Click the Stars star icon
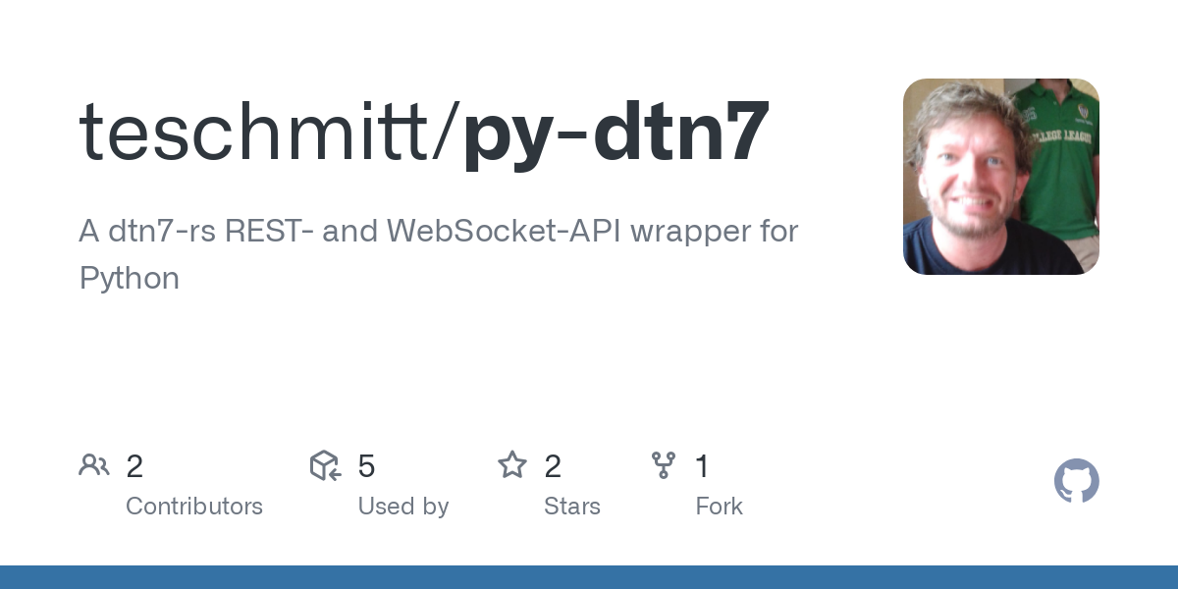This screenshot has width=1178, height=589. click(512, 465)
